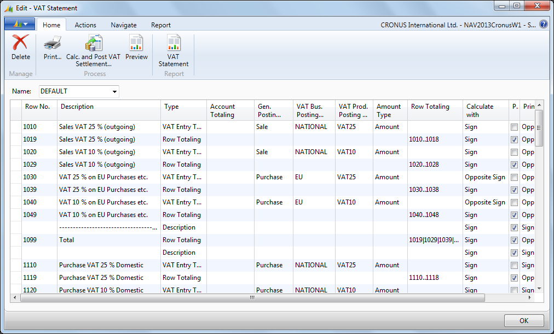Toggle Print checkbox for row 1030
Viewport: 554px width, 334px height.
pyautogui.click(x=514, y=178)
